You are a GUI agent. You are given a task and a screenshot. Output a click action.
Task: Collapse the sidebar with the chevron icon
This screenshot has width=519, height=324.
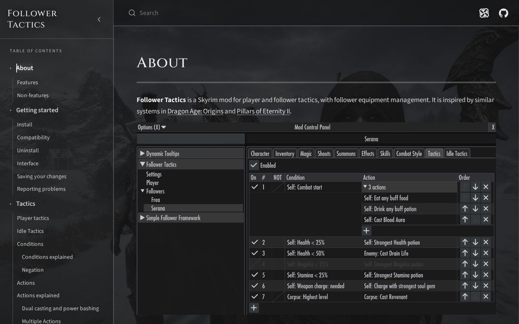[99, 19]
